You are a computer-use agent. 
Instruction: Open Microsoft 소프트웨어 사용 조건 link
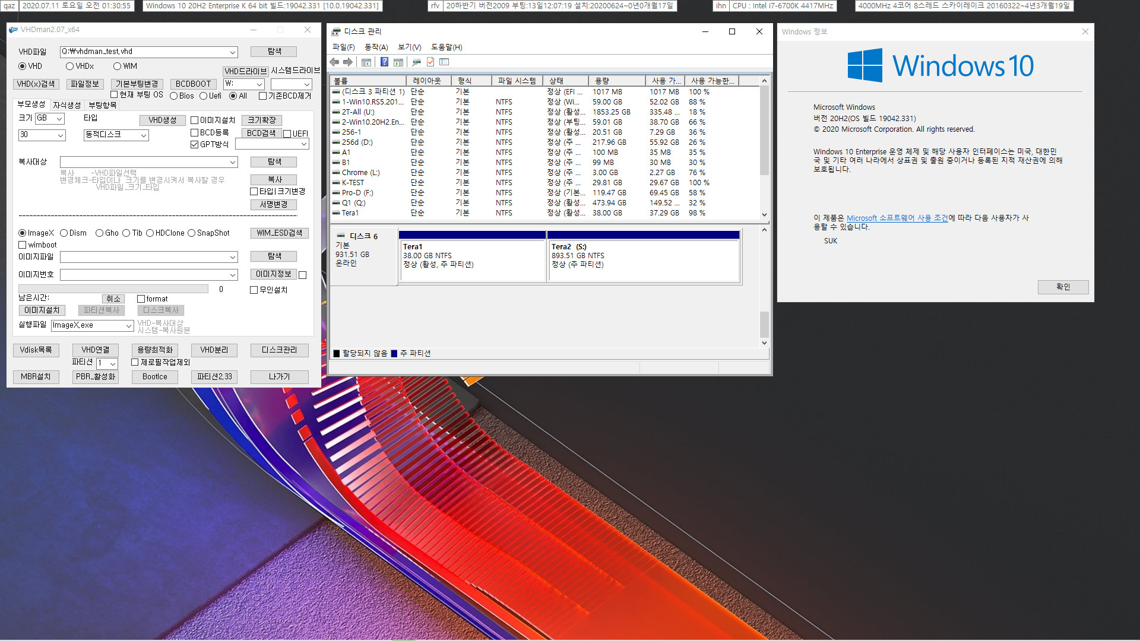pyautogui.click(x=897, y=218)
